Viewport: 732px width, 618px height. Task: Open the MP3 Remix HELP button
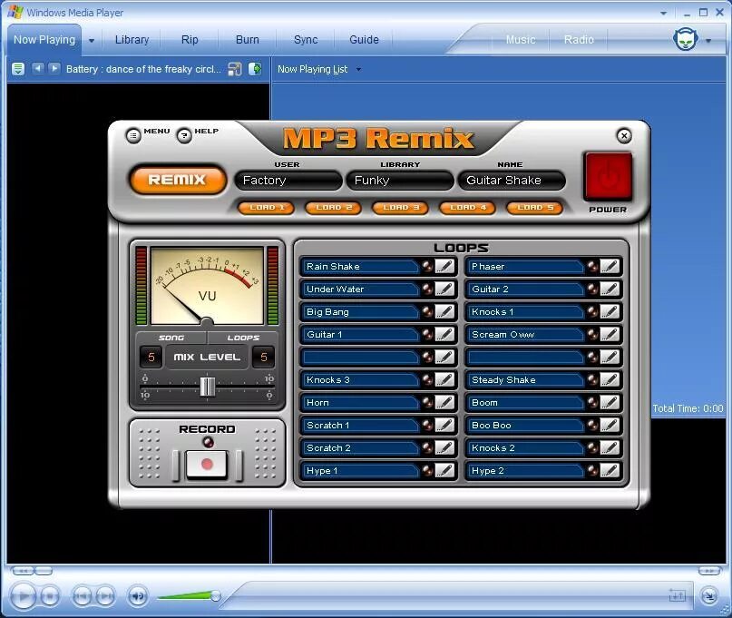(184, 136)
